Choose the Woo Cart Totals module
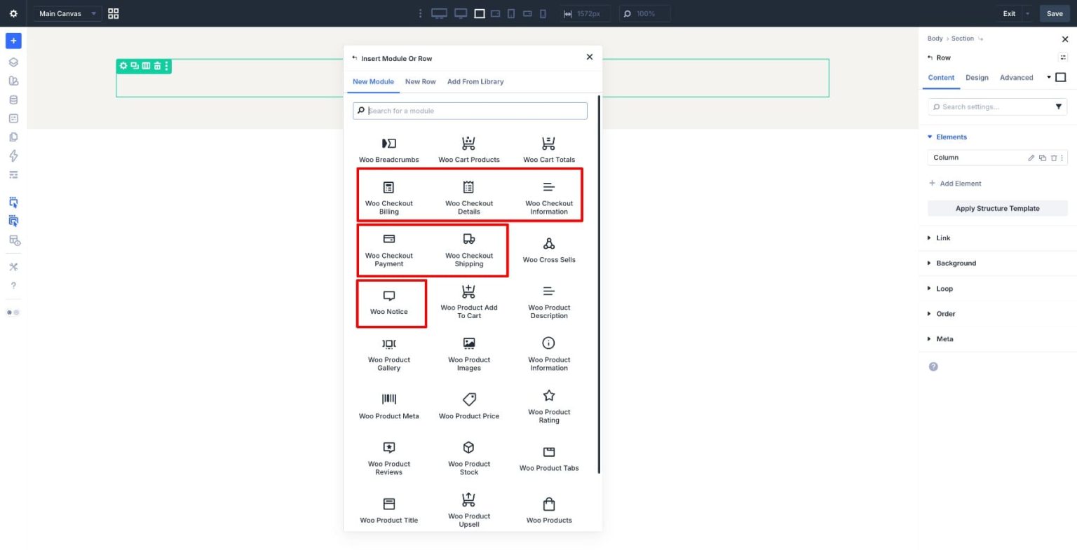The image size is (1077, 550). [549, 150]
